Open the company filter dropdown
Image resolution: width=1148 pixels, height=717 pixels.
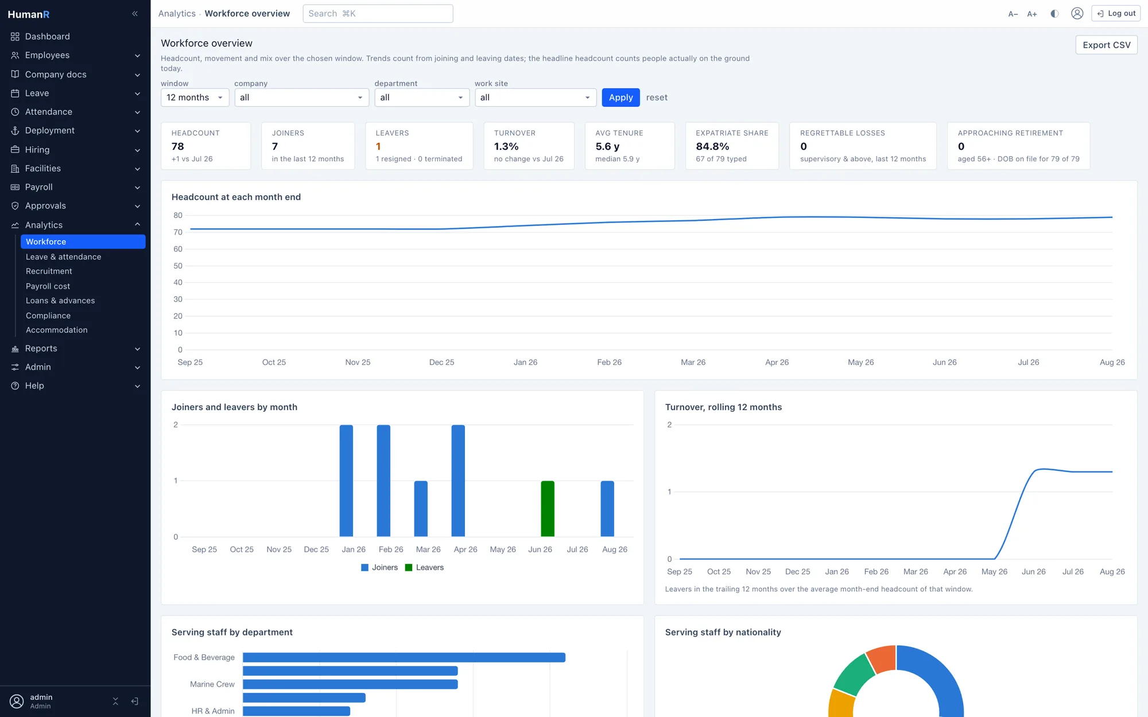click(x=301, y=98)
